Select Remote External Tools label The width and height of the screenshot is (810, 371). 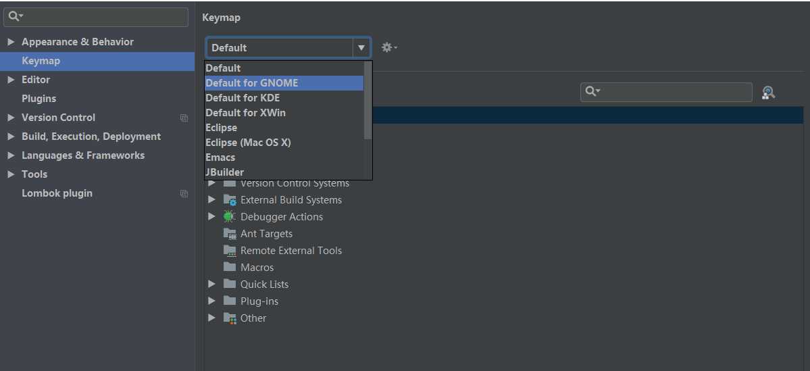click(291, 251)
